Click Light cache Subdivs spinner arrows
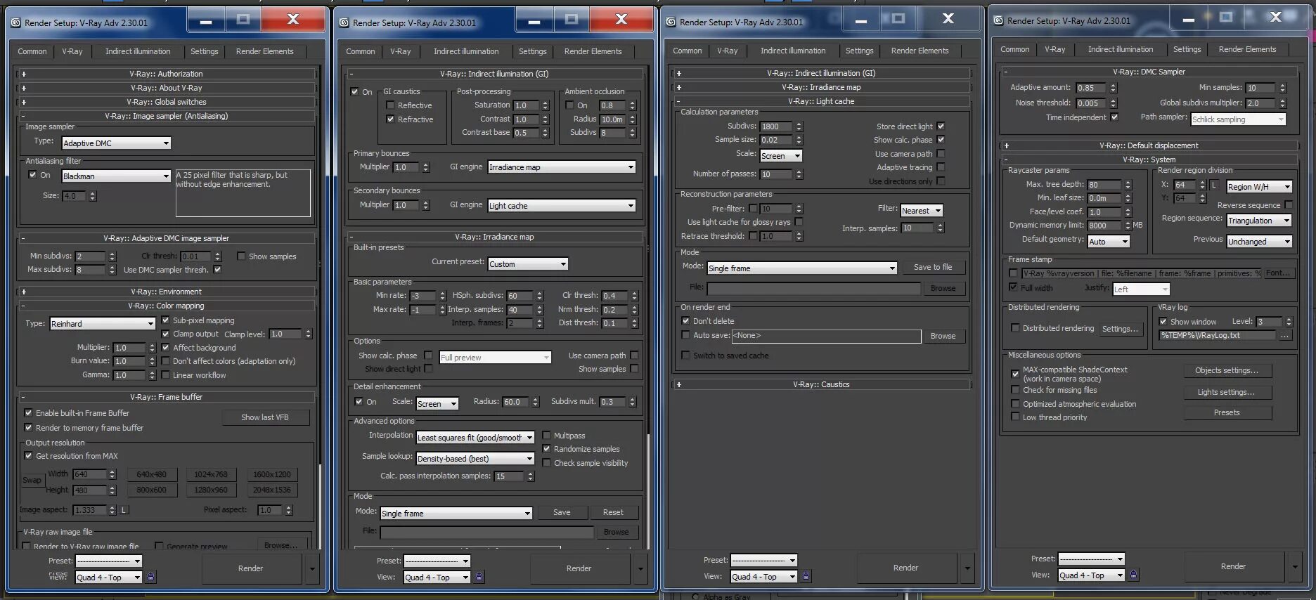 point(799,126)
